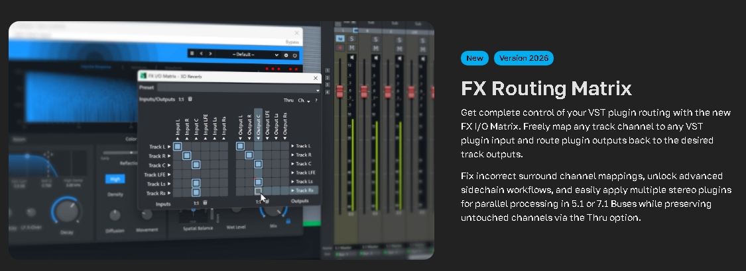Mute the first mixer channel
Viewport: 746px width, 271px height.
click(x=351, y=48)
